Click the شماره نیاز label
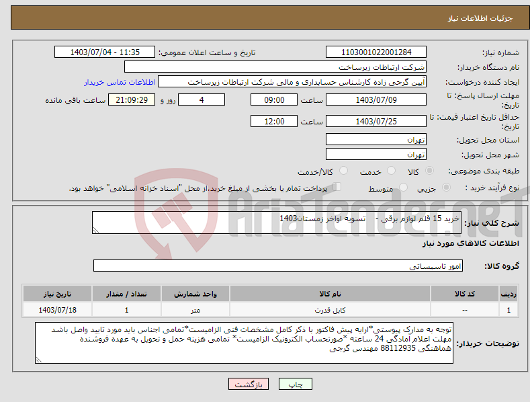Viewport: 530px width, 402px height. point(500,53)
